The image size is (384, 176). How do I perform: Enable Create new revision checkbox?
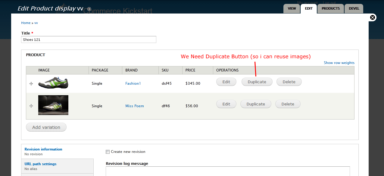click(x=108, y=152)
